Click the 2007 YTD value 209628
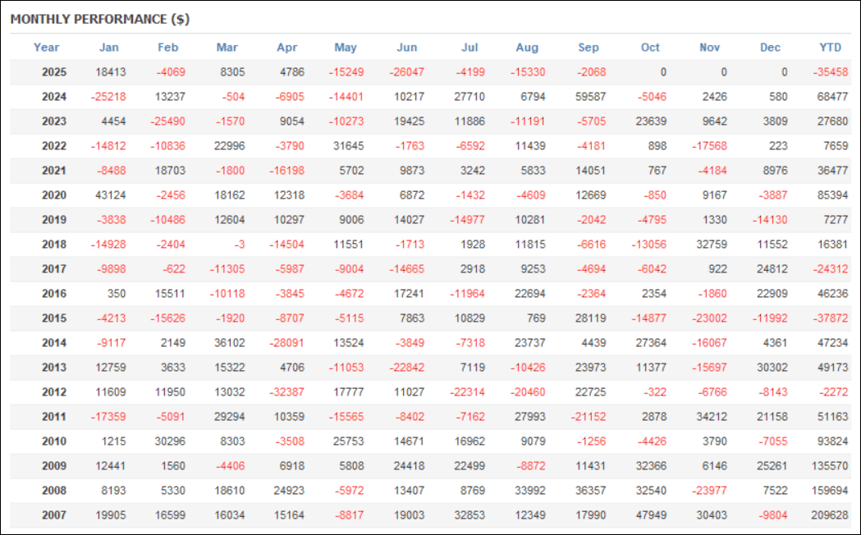Viewport: 861px width, 535px height. coord(828,515)
